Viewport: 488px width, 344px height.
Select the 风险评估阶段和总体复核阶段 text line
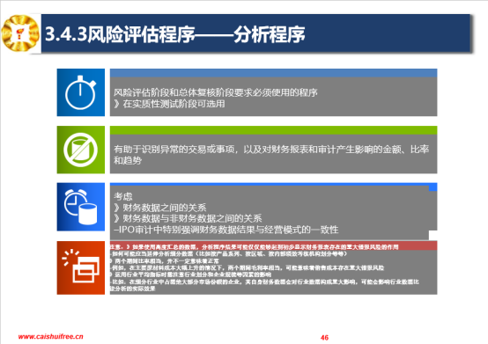(215, 92)
